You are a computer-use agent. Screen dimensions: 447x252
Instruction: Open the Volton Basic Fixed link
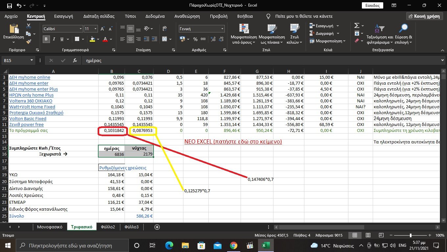click(x=28, y=118)
